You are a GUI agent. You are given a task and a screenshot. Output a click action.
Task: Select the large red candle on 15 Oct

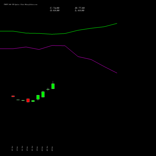pyautogui.click(x=28, y=100)
